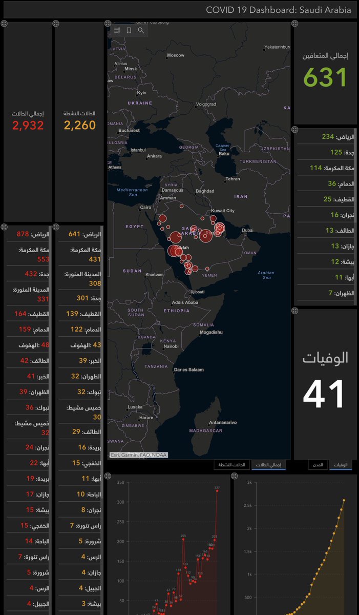Click the last point on the yellow curve
Viewport: 359px width, 615px height.
pyautogui.click(x=344, y=500)
